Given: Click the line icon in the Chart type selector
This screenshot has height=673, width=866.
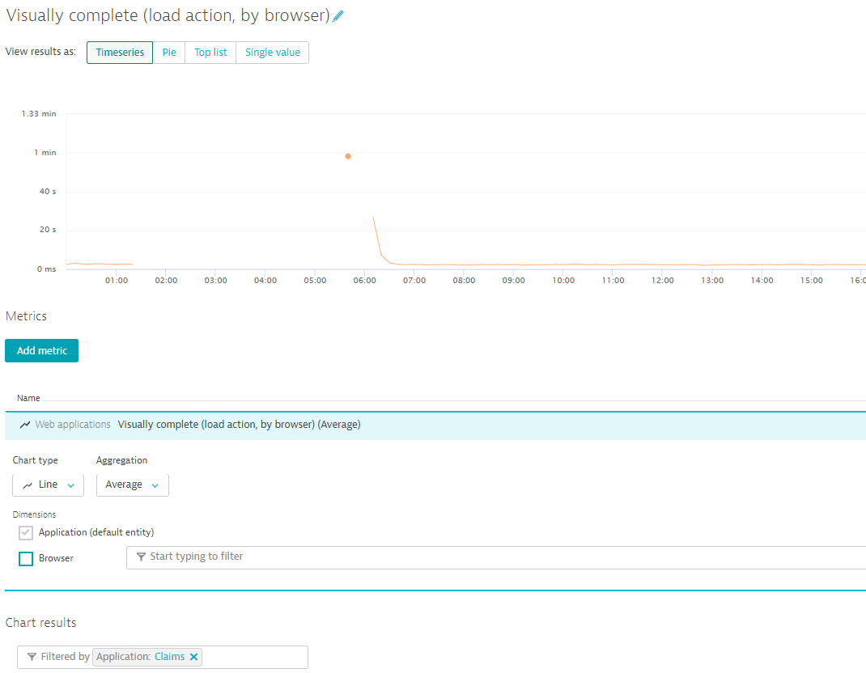Looking at the screenshot, I should pyautogui.click(x=28, y=485).
